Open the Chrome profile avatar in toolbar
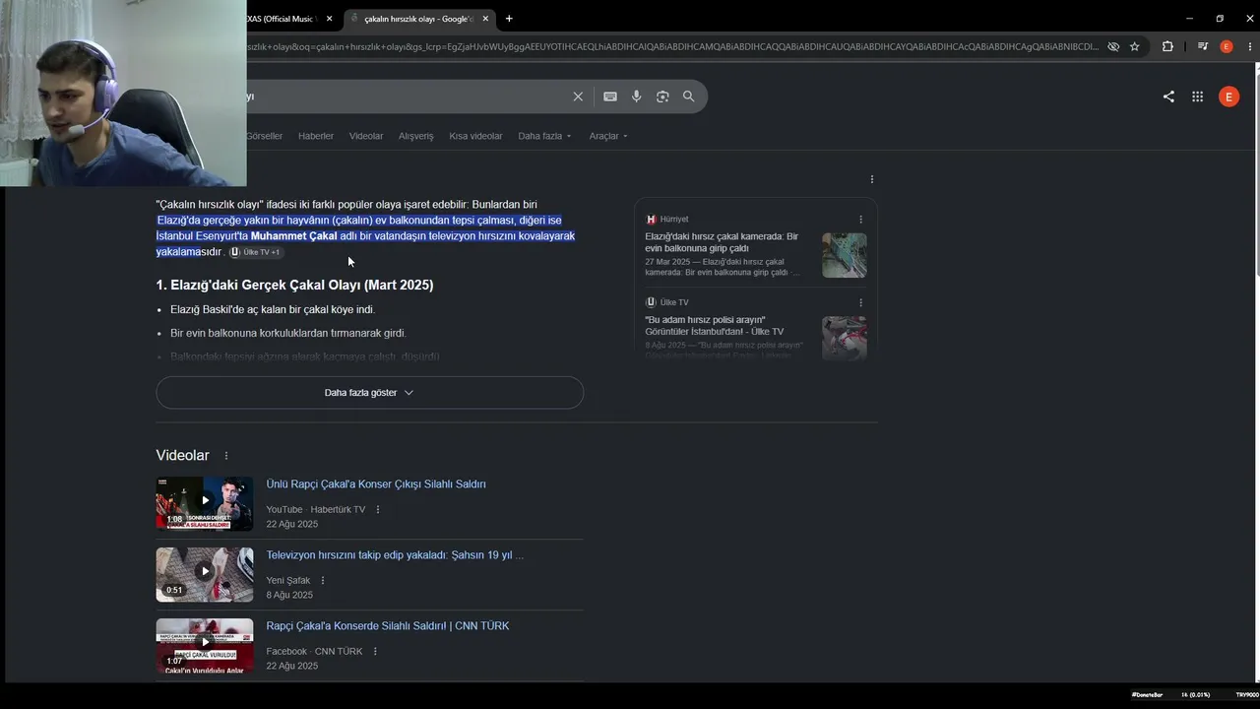Image resolution: width=1260 pixels, height=709 pixels. click(1227, 46)
